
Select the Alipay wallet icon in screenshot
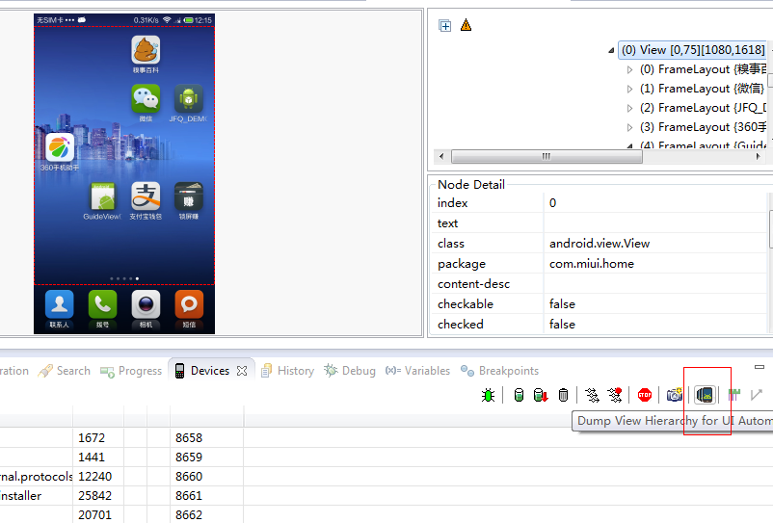(x=146, y=197)
